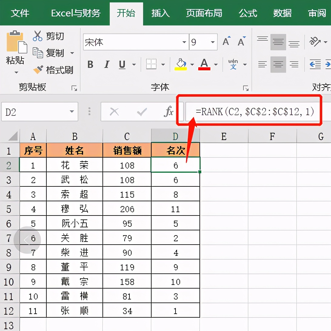Toggle bold formatting with the B icon
This screenshot has width=331, height=331.
pyautogui.click(x=90, y=64)
